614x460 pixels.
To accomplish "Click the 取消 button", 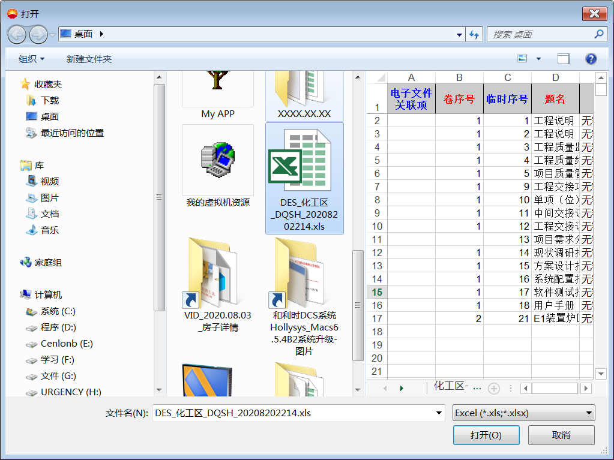I will click(561, 435).
